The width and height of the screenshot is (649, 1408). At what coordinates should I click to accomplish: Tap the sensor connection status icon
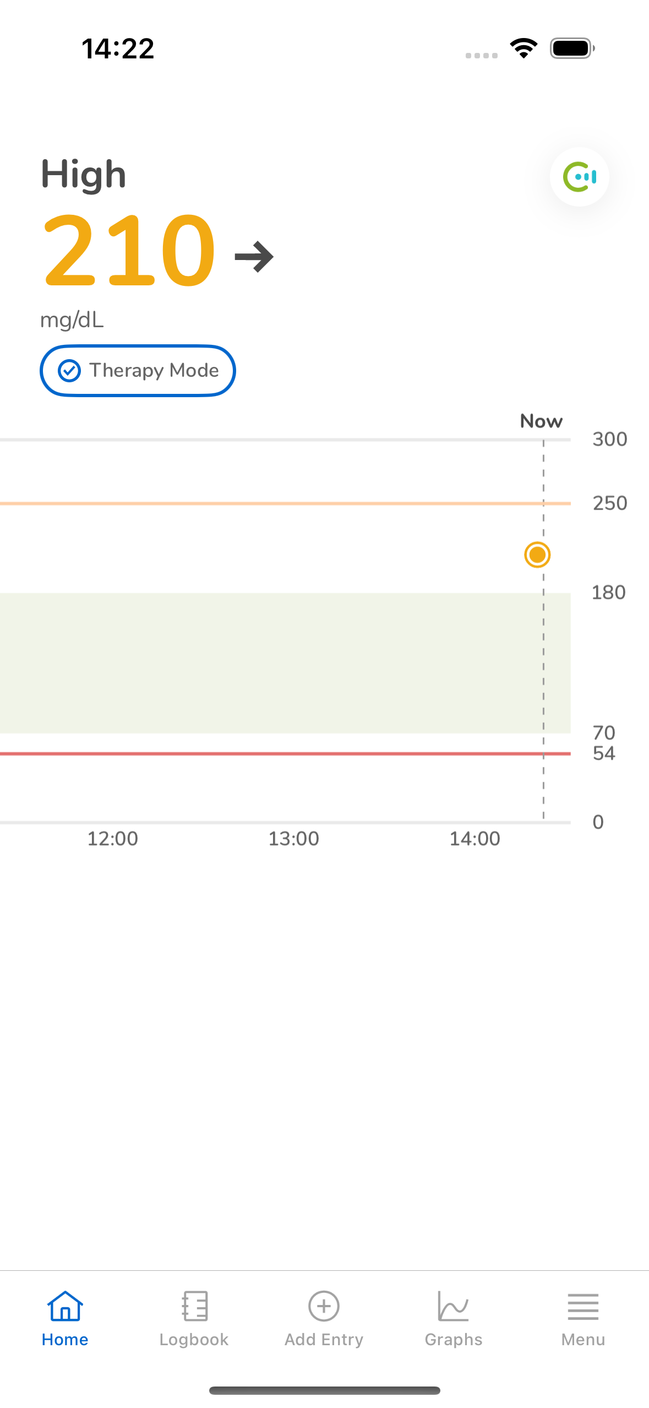[x=579, y=177]
